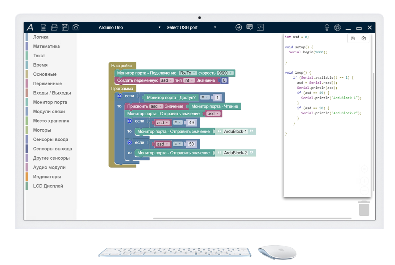The height and width of the screenshot is (265, 395).
Task: Open application settings with the gear icon
Action: tap(337, 27)
